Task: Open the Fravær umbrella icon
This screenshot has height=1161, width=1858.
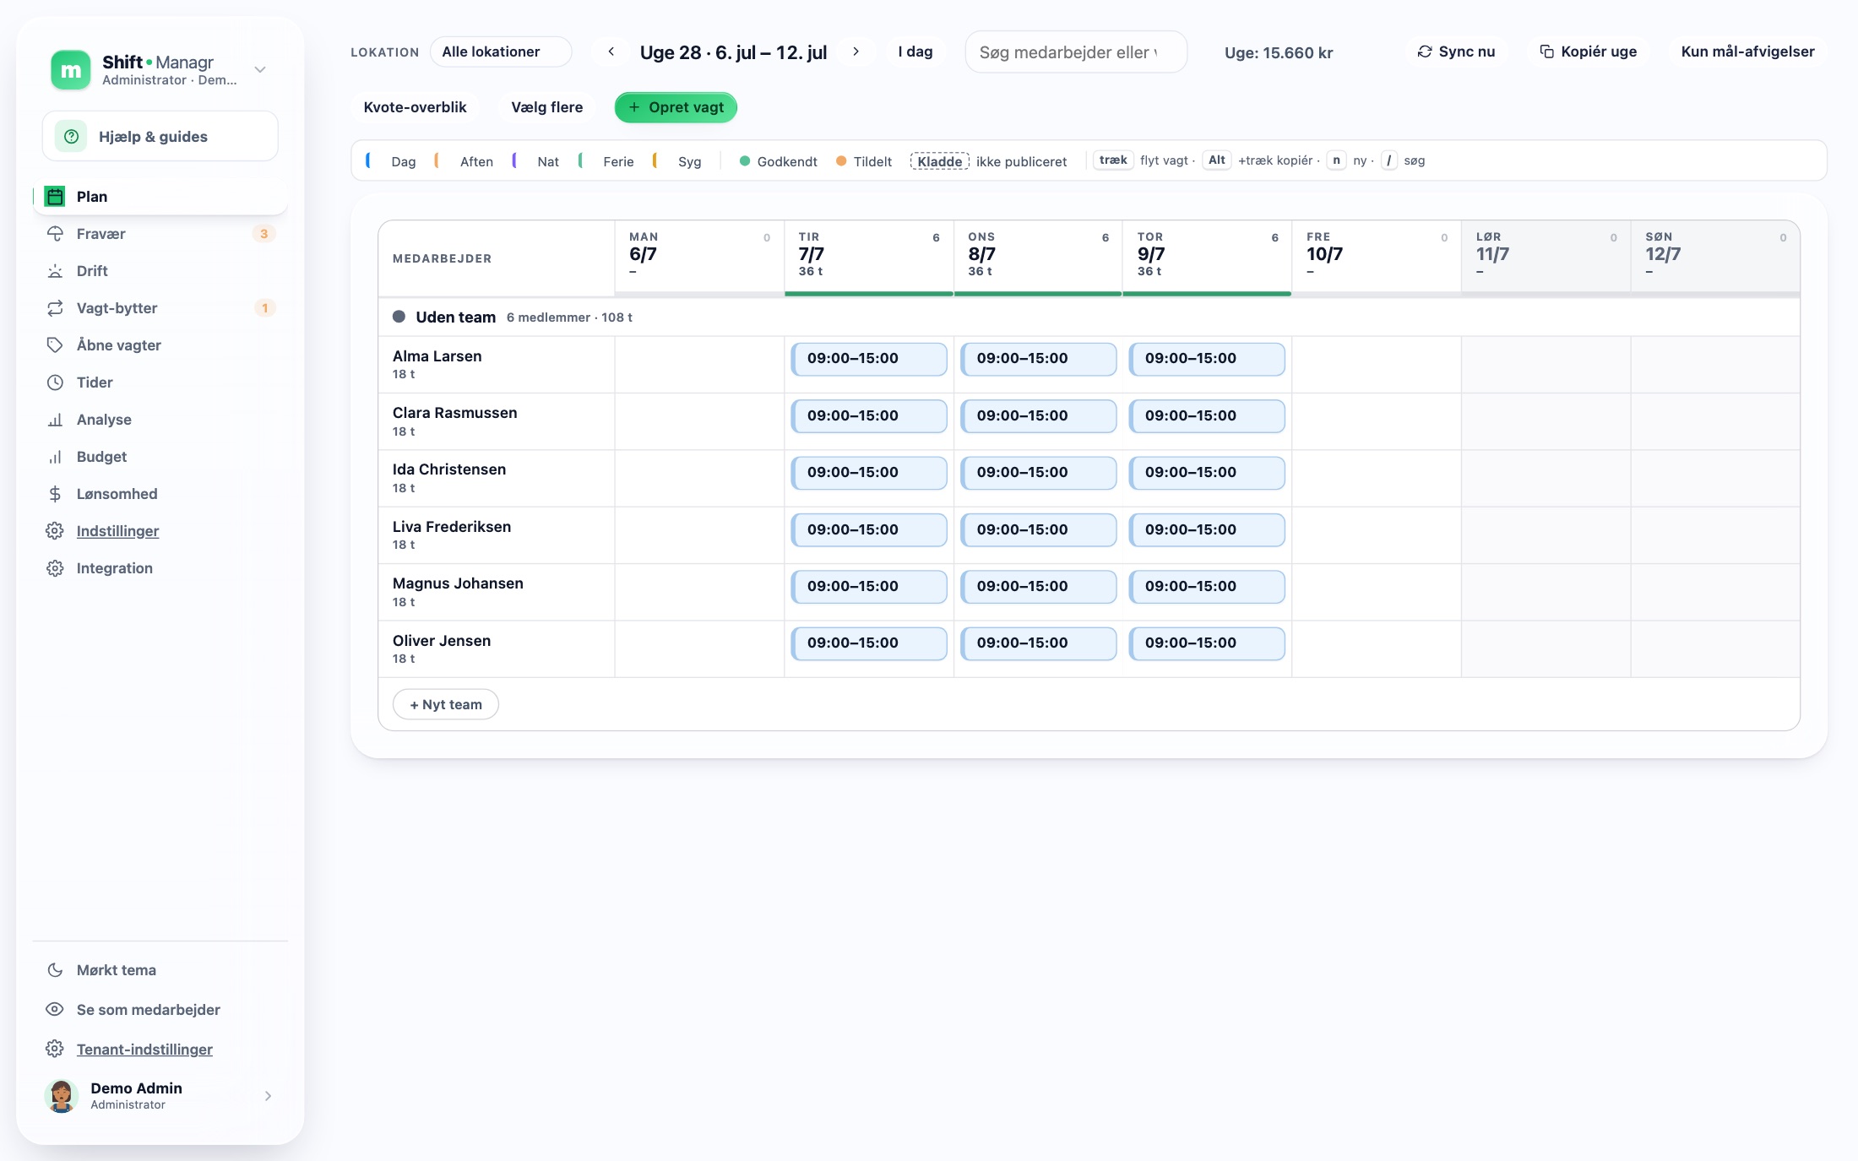Action: [x=55, y=234]
